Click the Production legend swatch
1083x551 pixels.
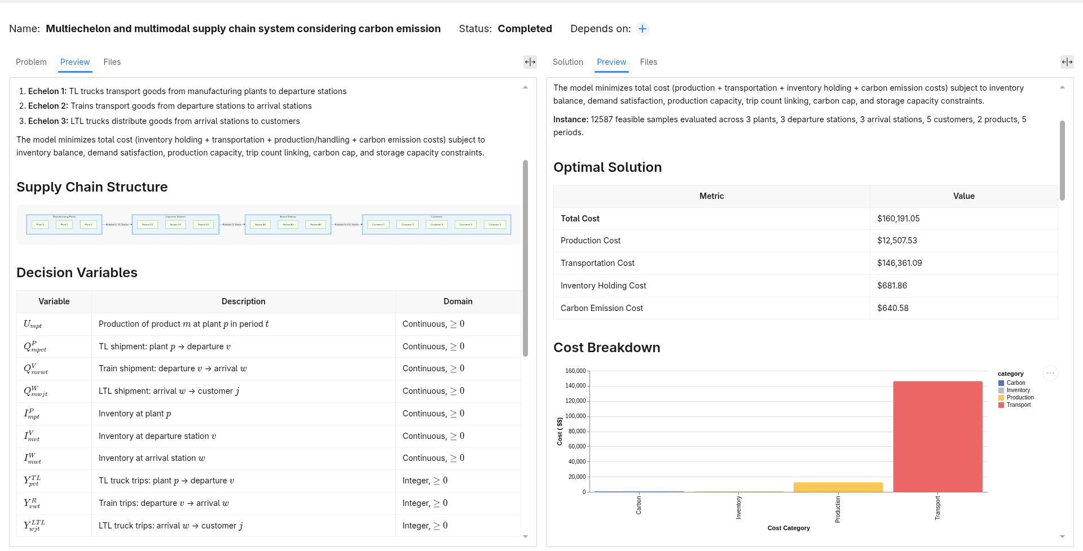(x=1001, y=398)
